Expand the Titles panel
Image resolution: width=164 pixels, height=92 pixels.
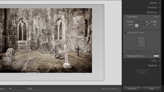159,61
